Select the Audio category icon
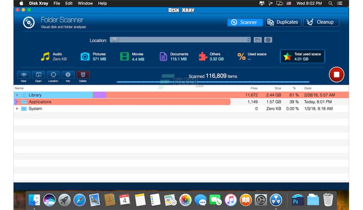This screenshot has width=363, height=210. 45,56
